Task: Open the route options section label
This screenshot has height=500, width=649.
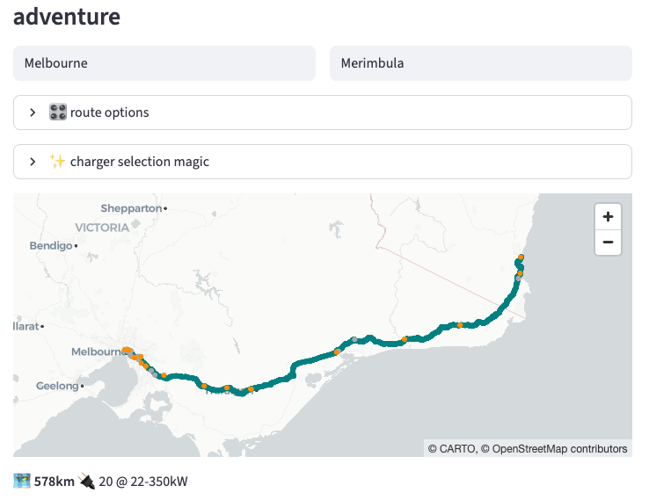Action: 109,112
